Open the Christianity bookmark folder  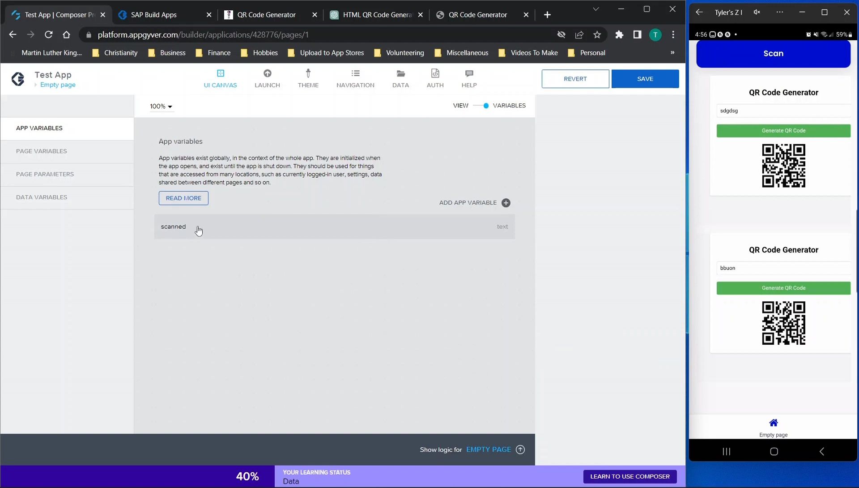[115, 53]
